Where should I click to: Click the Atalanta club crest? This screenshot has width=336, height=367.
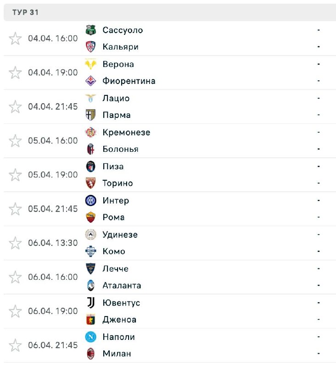pos(91,285)
